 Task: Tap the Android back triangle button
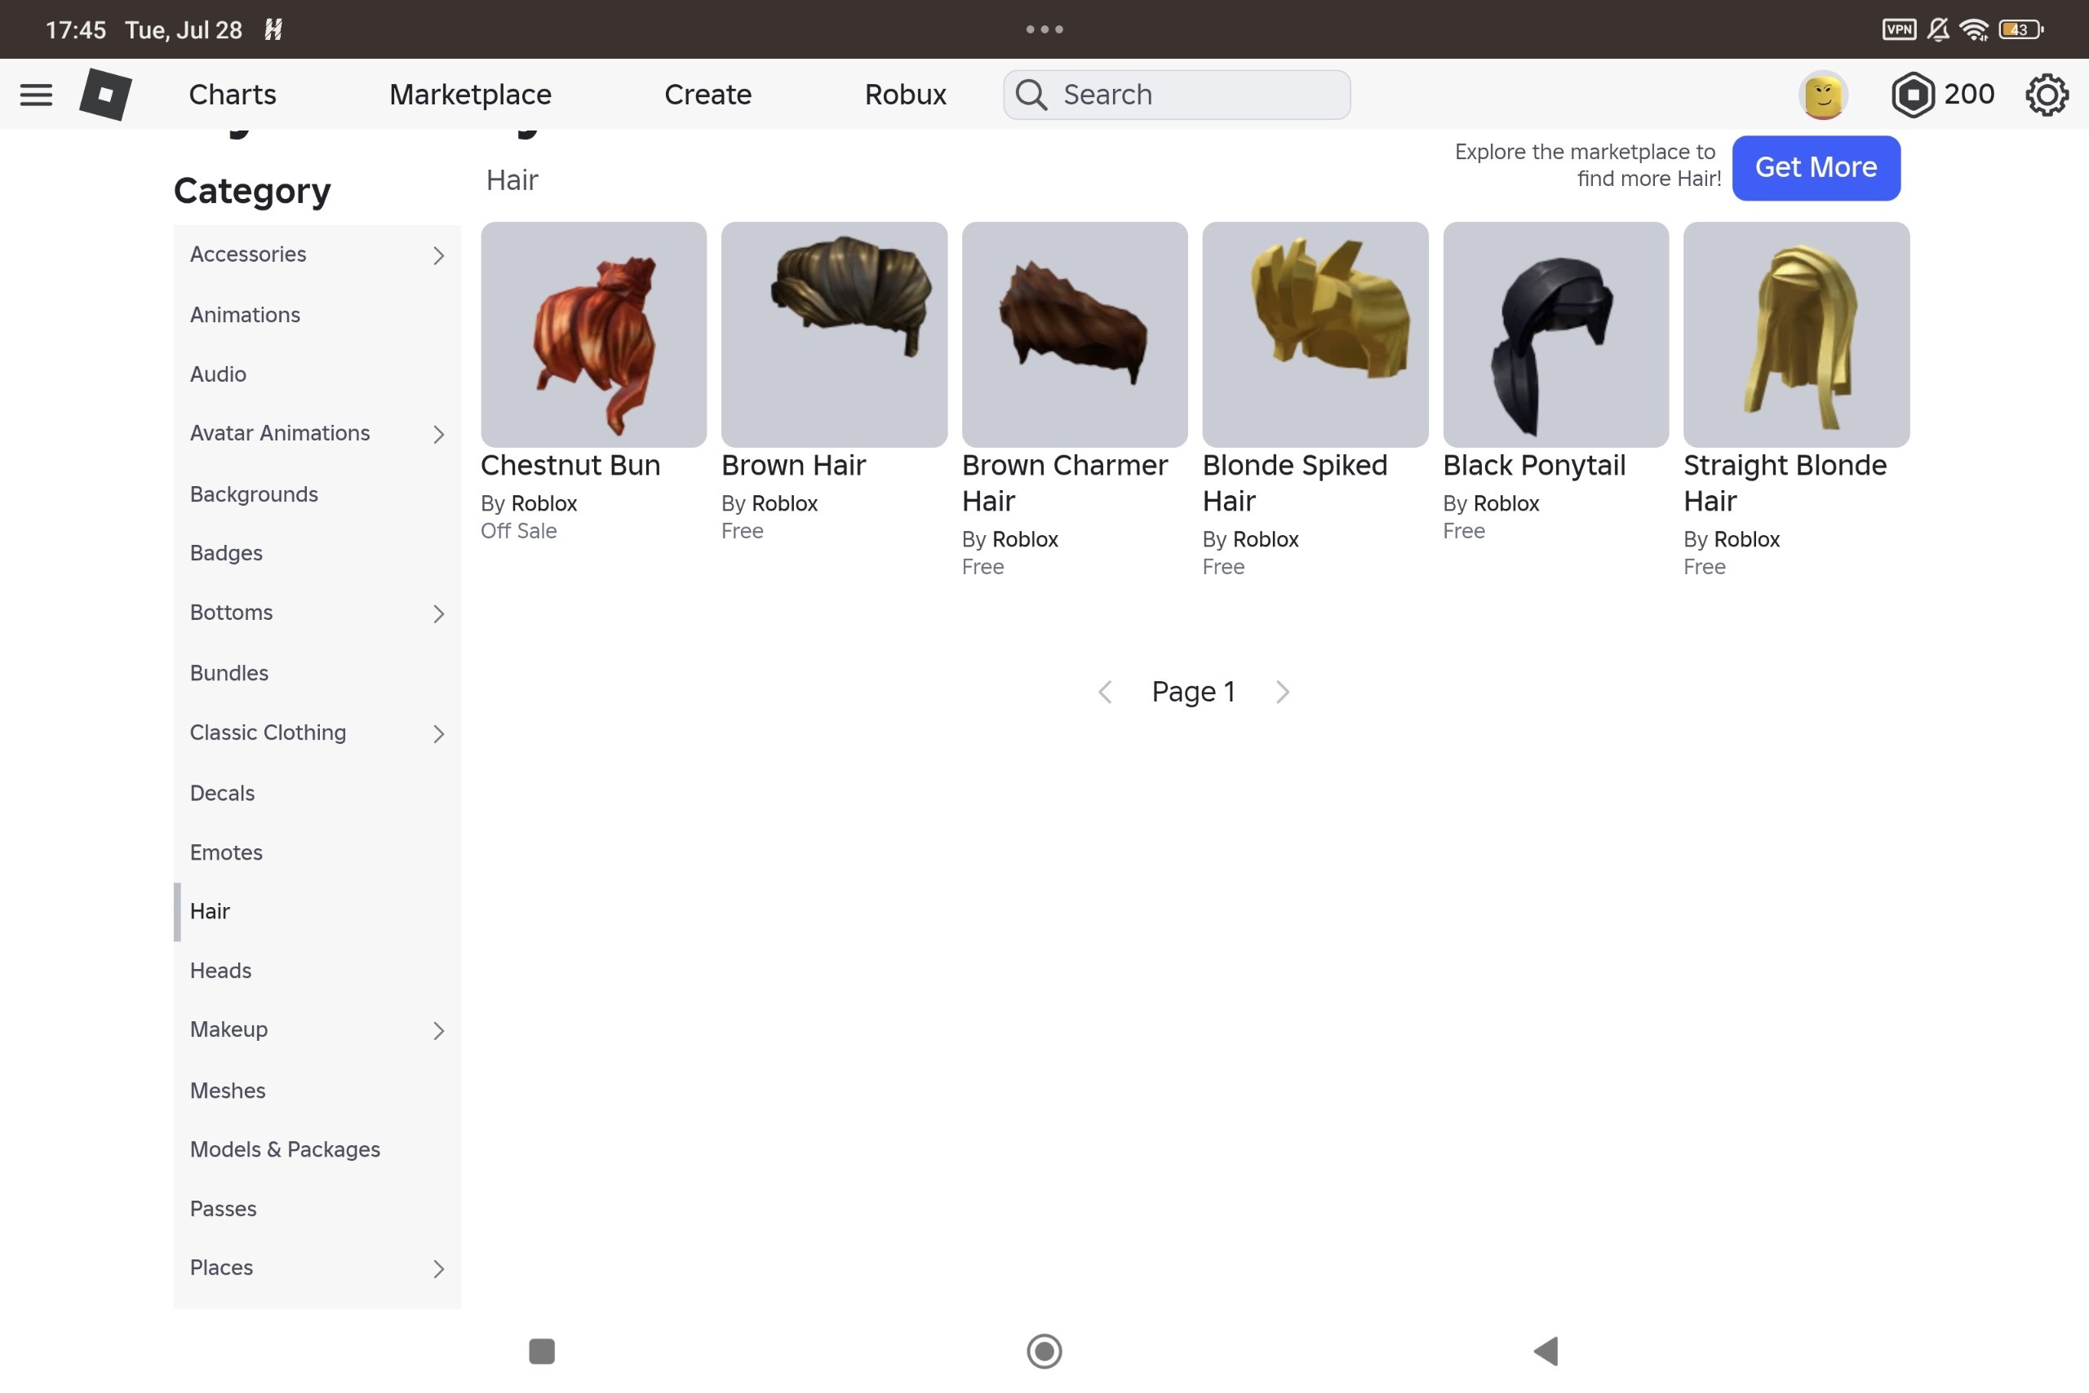1546,1351
